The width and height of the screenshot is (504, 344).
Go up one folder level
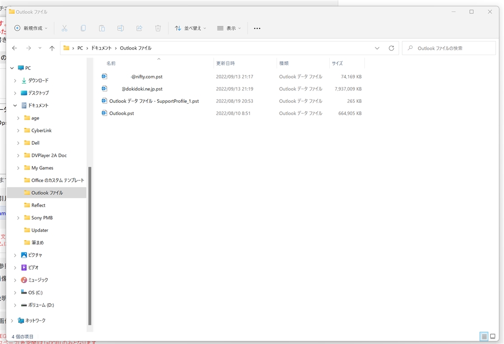(x=52, y=48)
